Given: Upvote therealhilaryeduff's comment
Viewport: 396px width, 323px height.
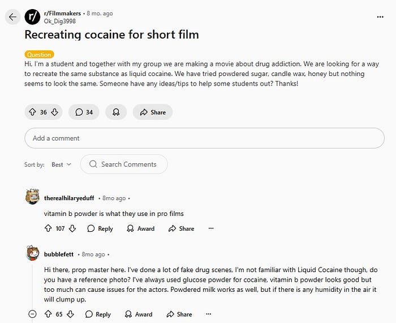Looking at the screenshot, I should pyautogui.click(x=48, y=228).
